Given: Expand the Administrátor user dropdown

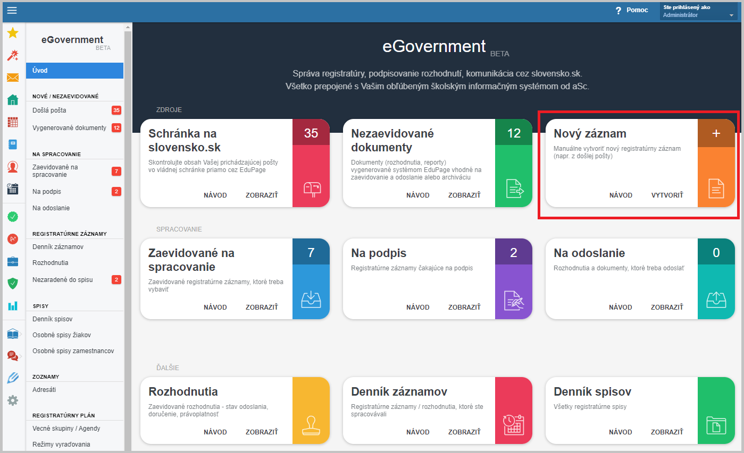Looking at the screenshot, I should coord(699,11).
